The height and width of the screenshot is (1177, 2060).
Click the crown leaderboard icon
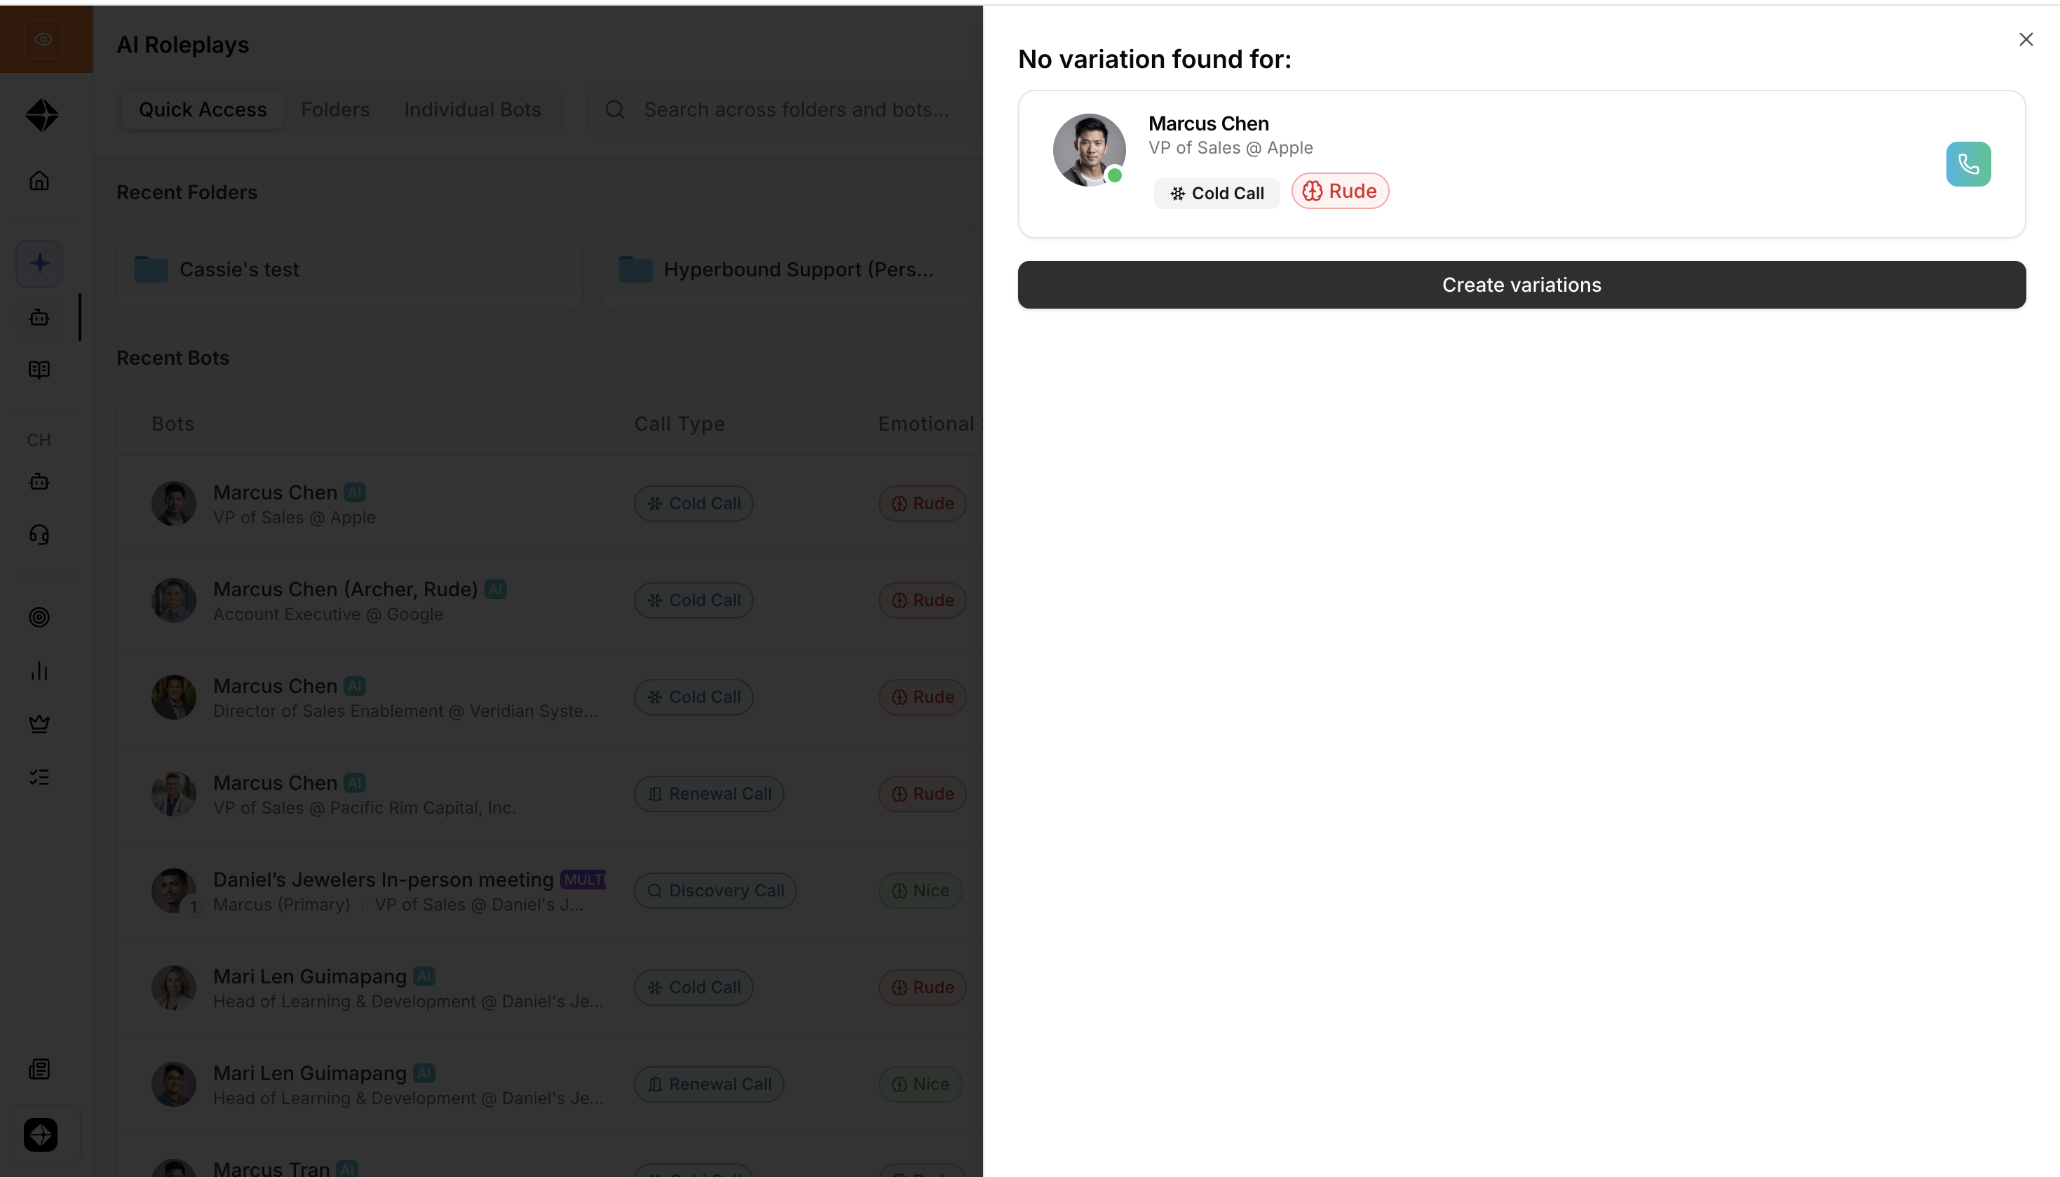[x=39, y=723]
